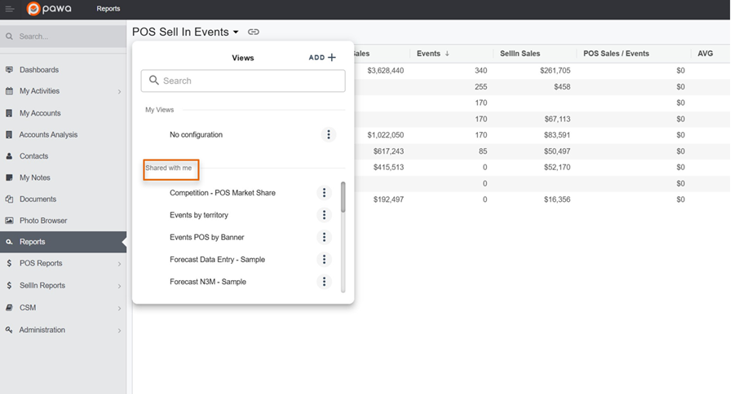Viewport: 734px width, 394px height.
Task: Open options for Events POS by Banner
Action: point(324,237)
